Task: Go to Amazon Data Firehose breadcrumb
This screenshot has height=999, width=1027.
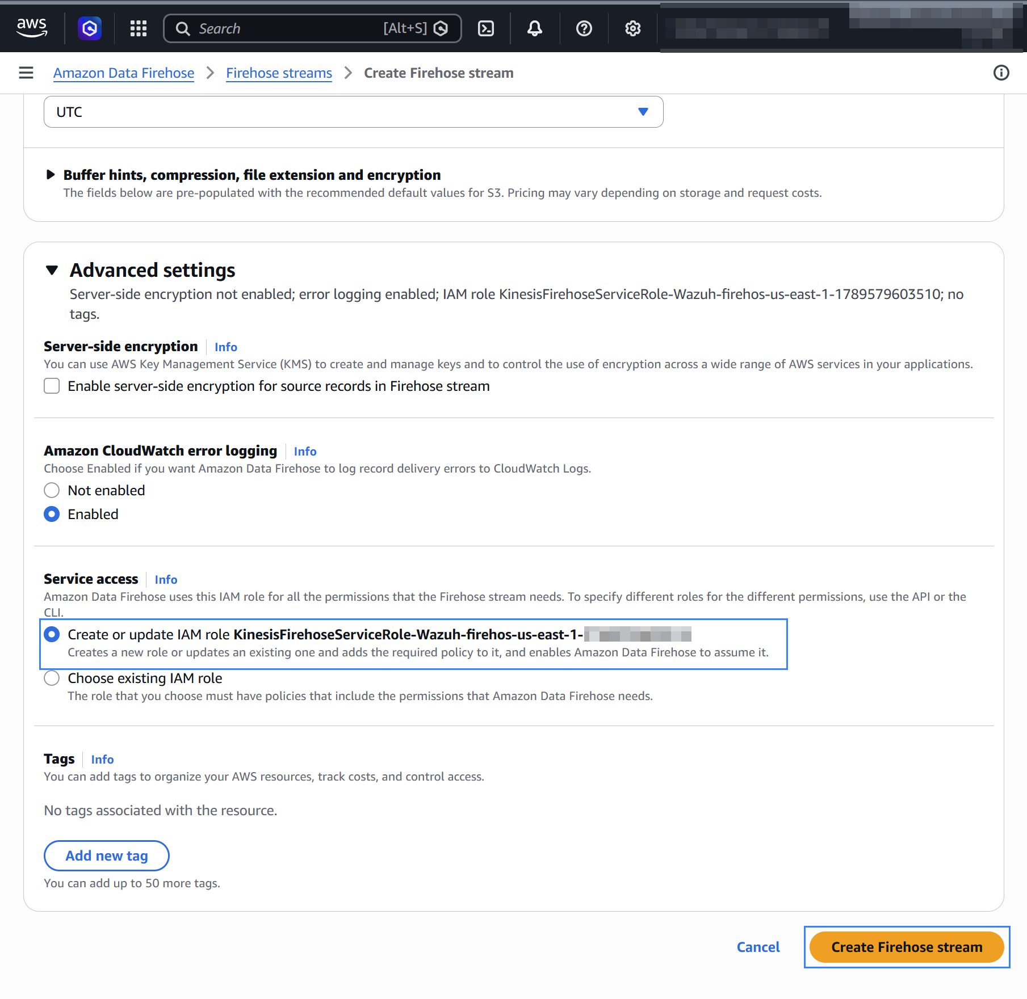Action: (x=124, y=73)
